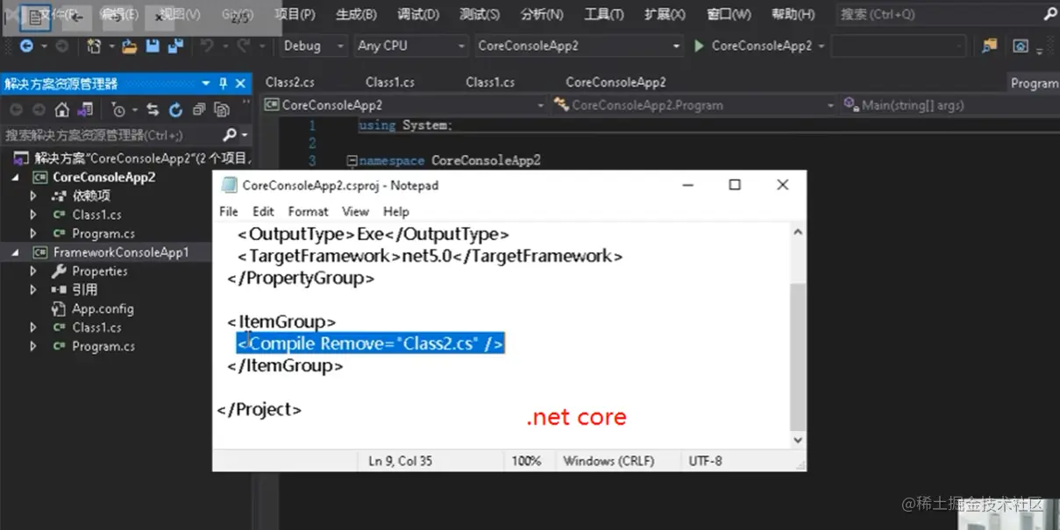Viewport: 1060px width, 530px height.
Task: Click the New Project toolbar icon
Action: pos(95,46)
